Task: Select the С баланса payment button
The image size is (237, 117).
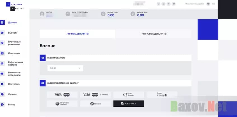Action: [x=129, y=104]
